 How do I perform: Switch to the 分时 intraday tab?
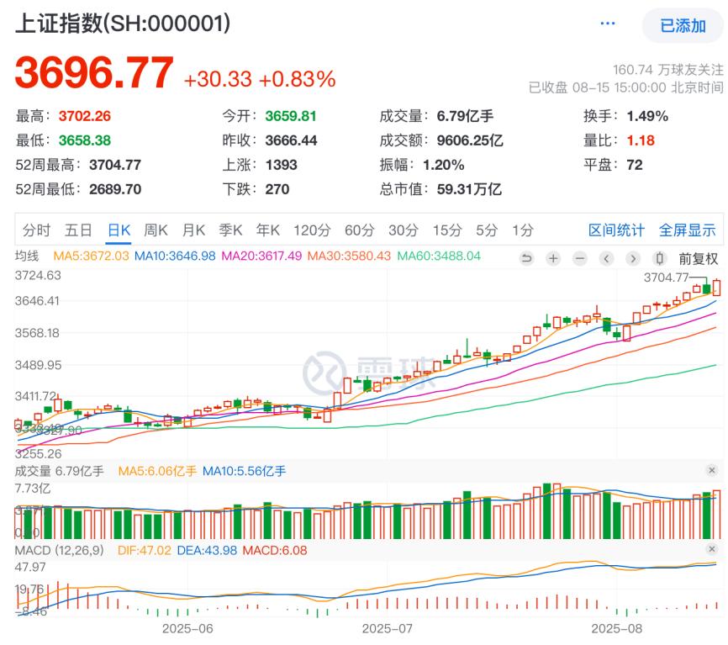(36, 230)
